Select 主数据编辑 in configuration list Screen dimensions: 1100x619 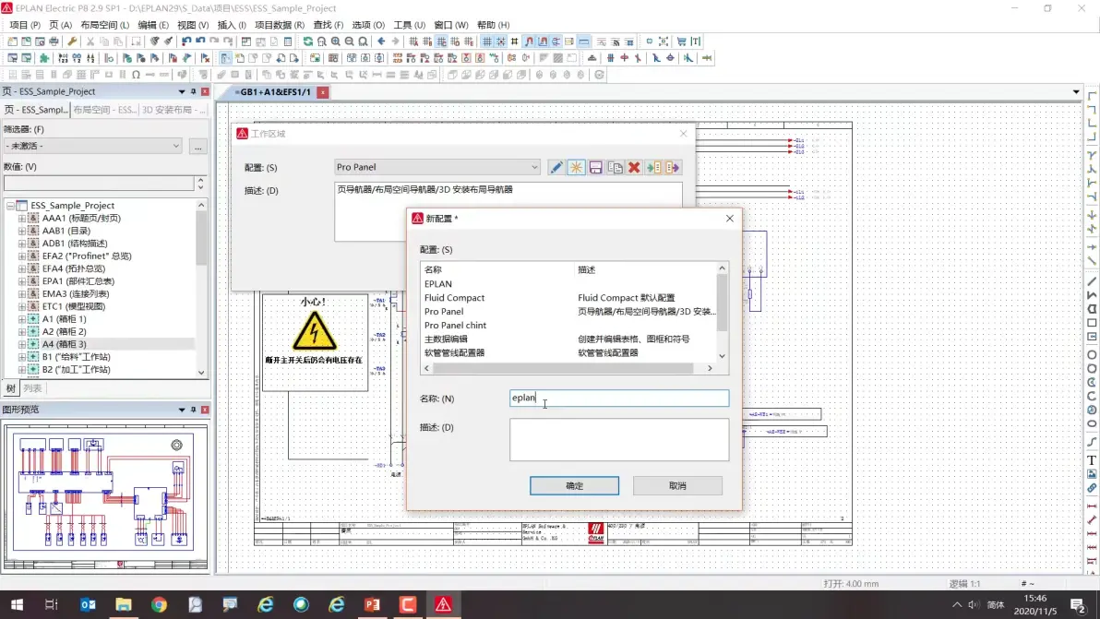pyautogui.click(x=446, y=339)
